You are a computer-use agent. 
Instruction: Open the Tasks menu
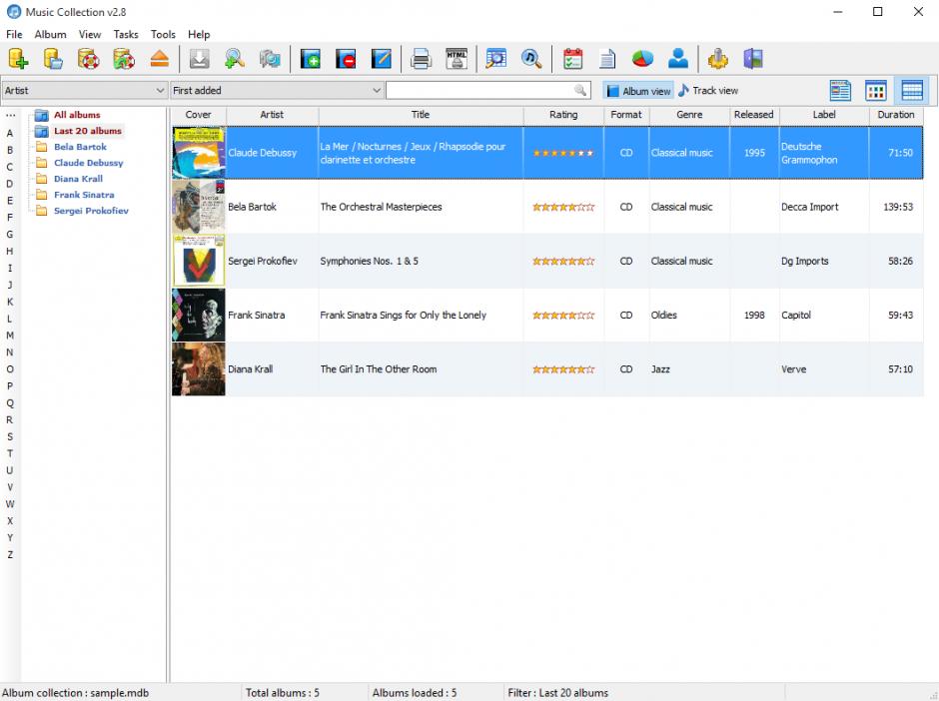pos(126,34)
